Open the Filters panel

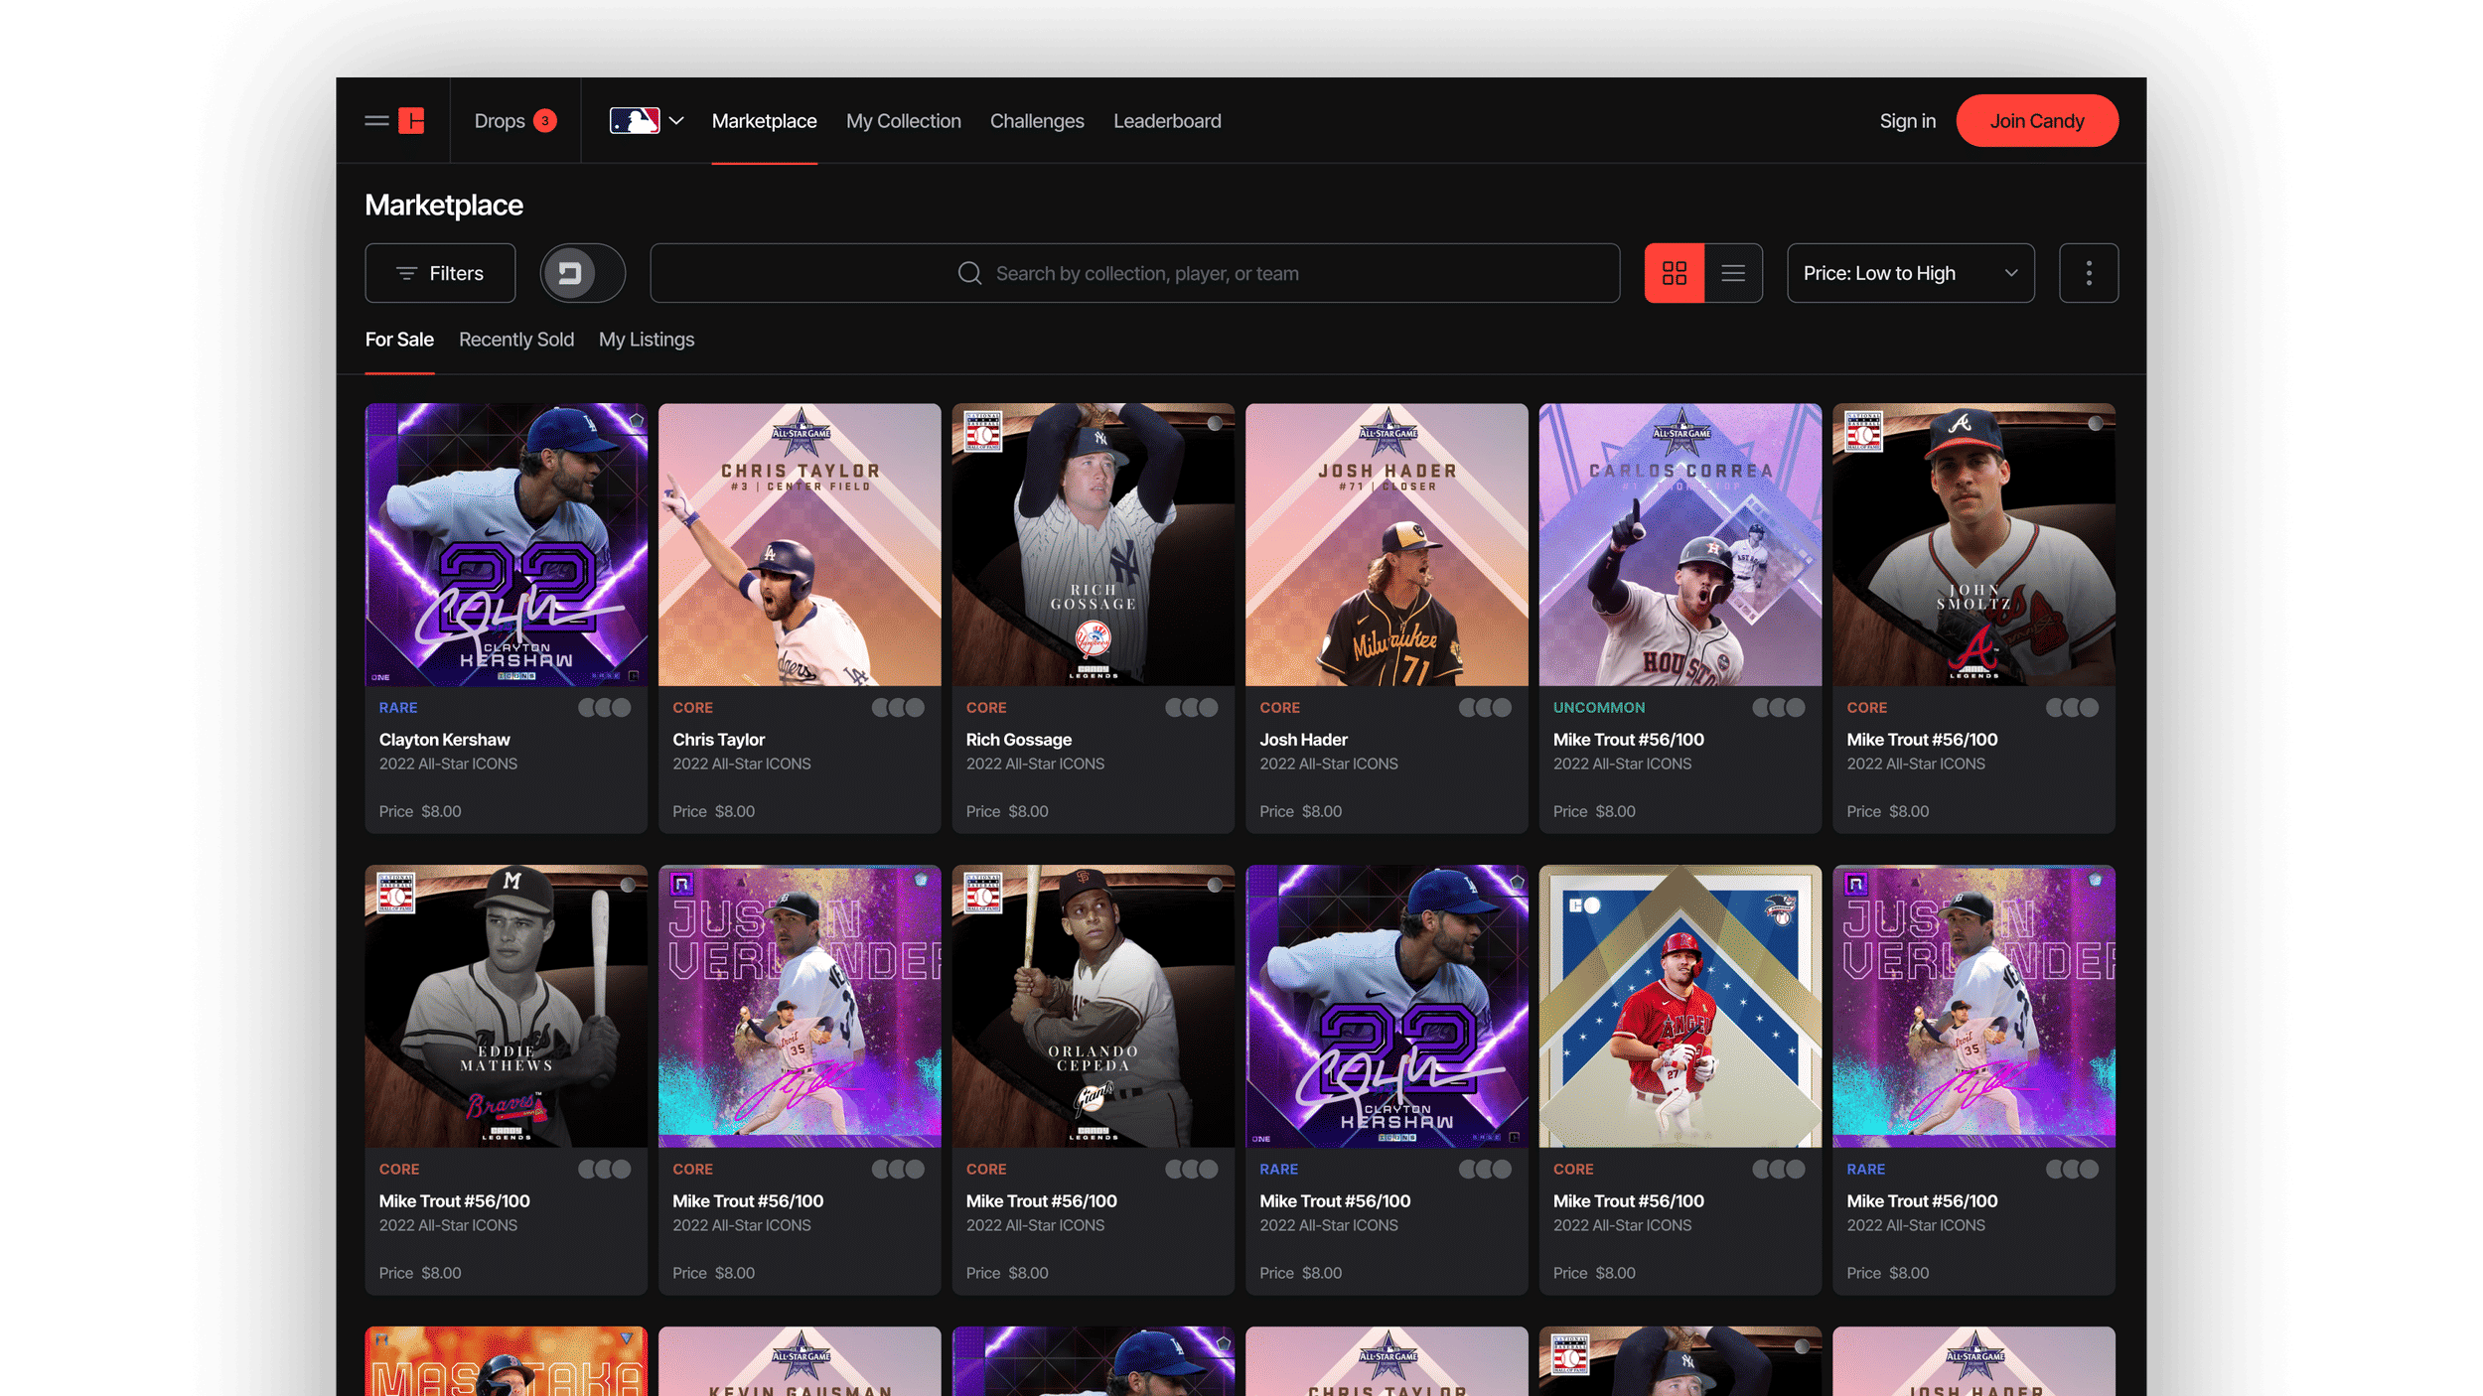point(440,273)
